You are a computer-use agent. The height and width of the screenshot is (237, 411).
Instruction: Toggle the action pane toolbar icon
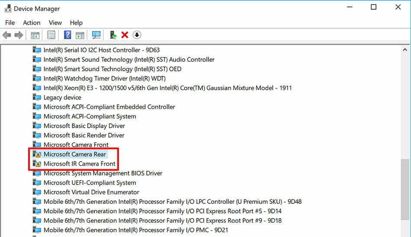coord(80,35)
